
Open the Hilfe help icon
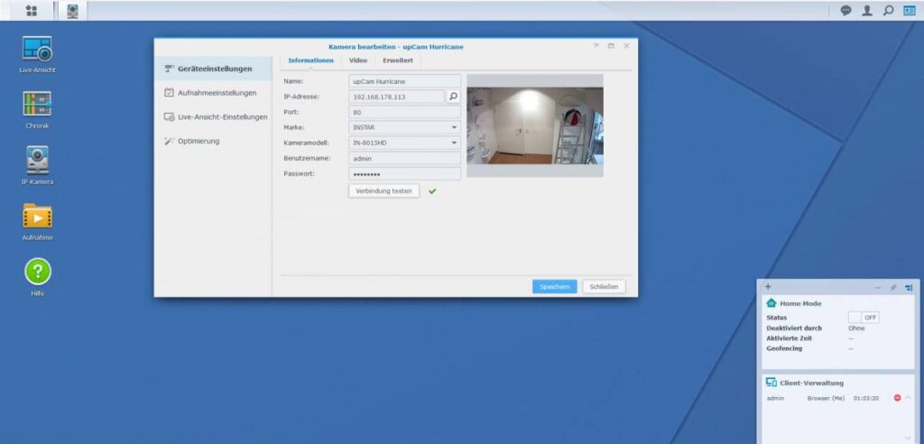click(37, 272)
